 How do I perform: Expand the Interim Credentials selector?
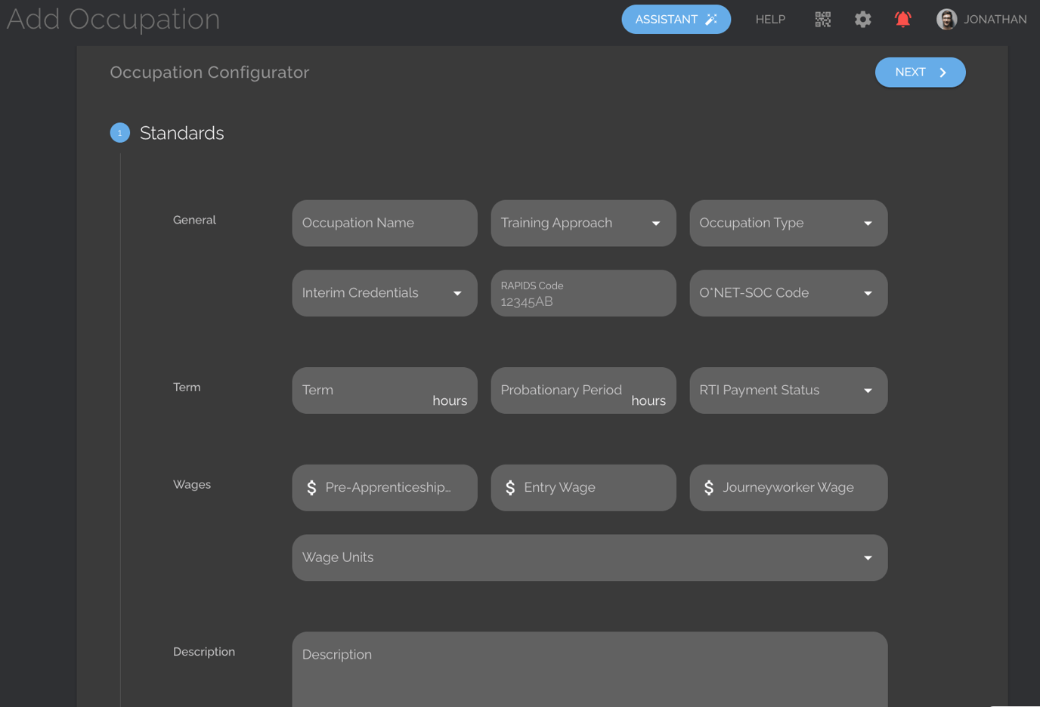point(457,293)
